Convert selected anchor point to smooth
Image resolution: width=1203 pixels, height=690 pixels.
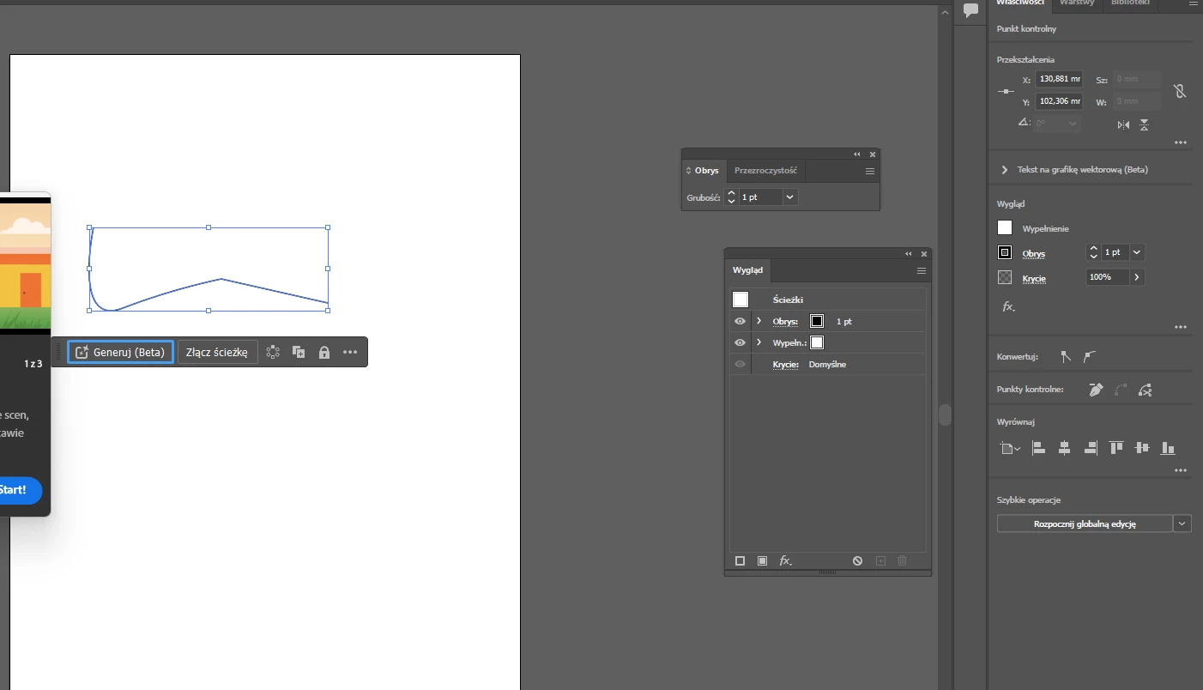1089,356
